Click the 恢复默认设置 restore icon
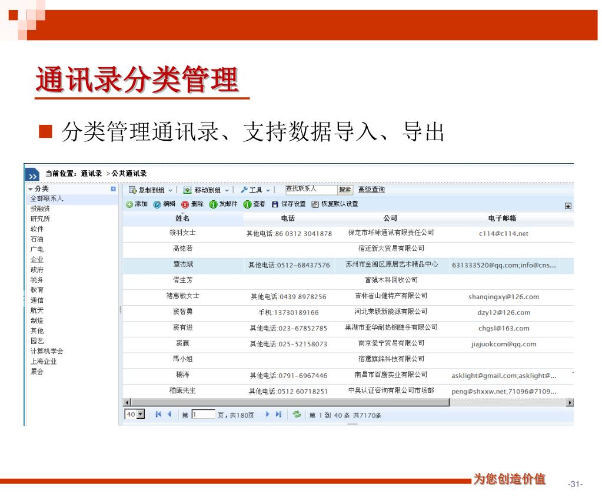This screenshot has height=503, width=602. tap(315, 204)
